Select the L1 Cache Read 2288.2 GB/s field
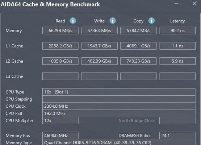The width and height of the screenshot is (201, 145). pos(60,46)
